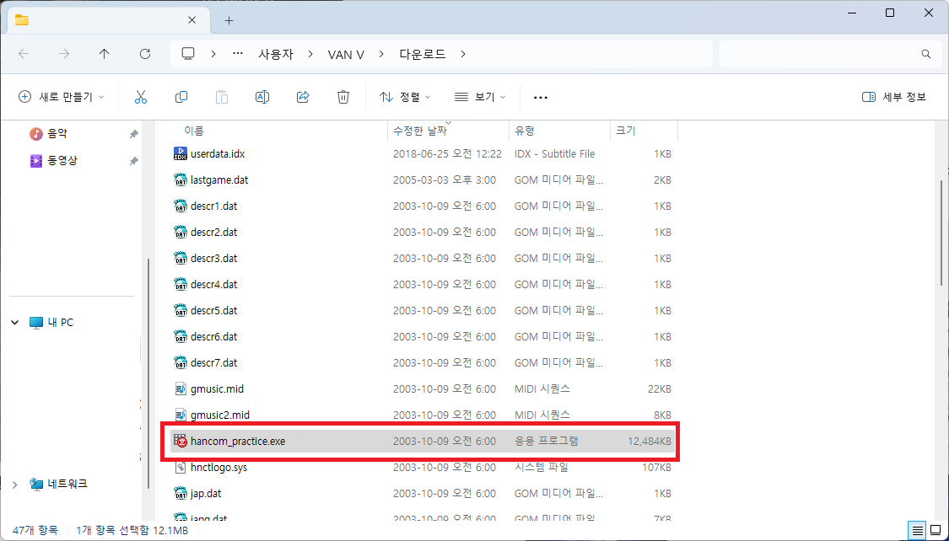Click the Share icon in the toolbar
Image resolution: width=949 pixels, height=541 pixels.
coord(303,96)
